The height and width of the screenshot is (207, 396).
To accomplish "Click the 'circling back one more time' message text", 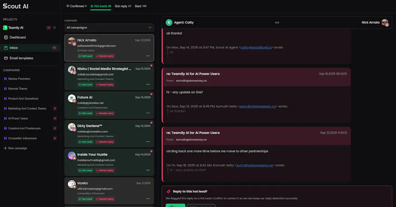I will [x=217, y=151].
